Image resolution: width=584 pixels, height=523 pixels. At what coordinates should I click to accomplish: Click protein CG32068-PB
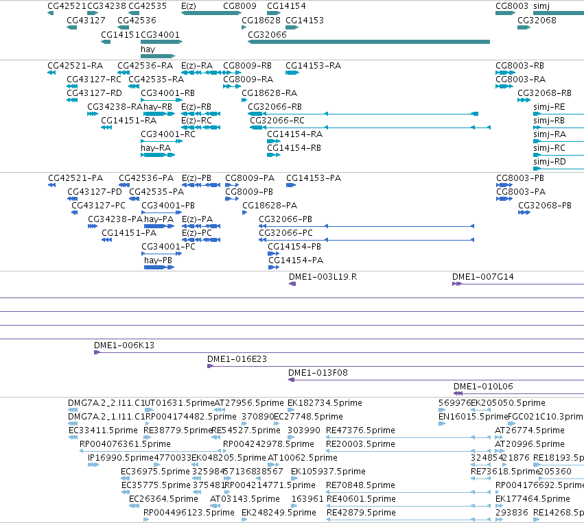click(544, 206)
